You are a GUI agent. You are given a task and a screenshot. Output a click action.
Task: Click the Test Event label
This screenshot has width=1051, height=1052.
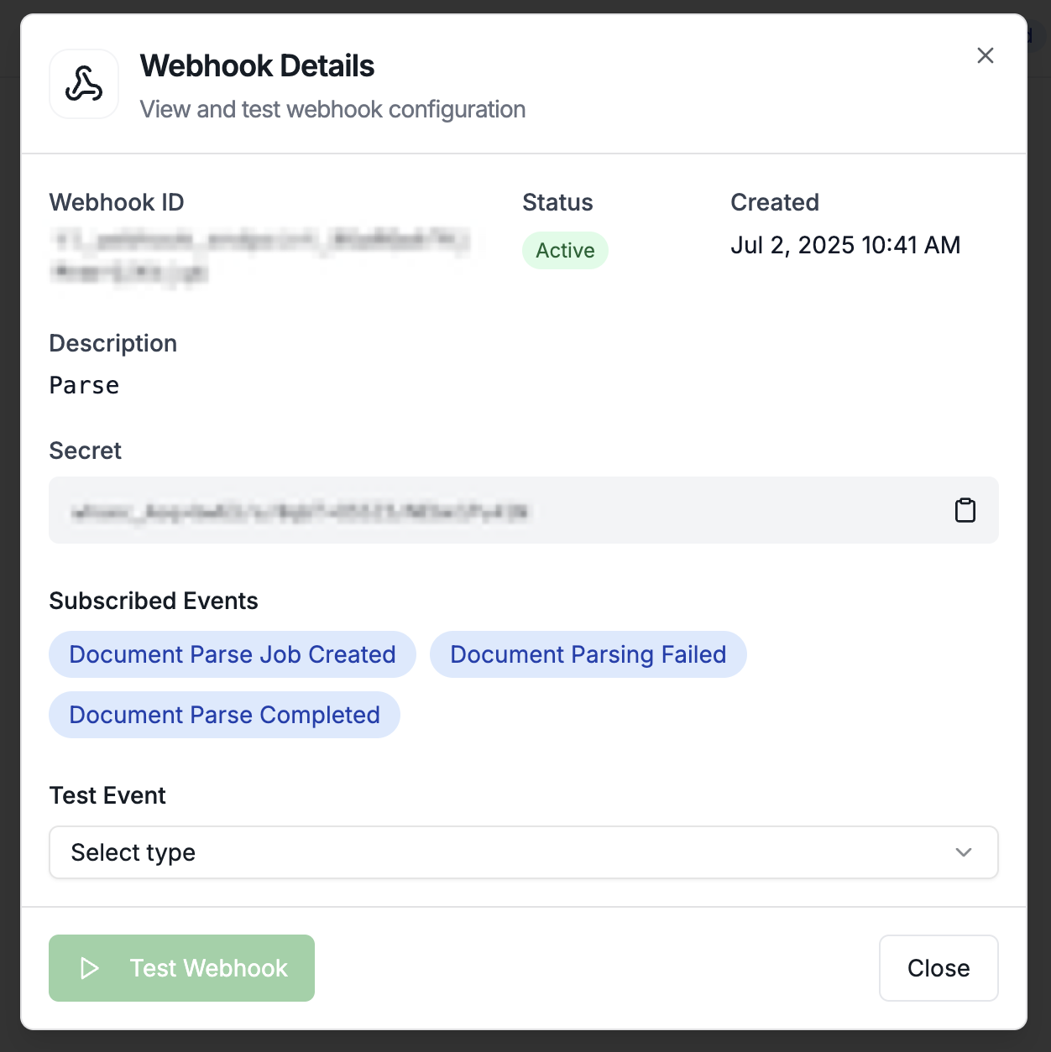point(107,795)
